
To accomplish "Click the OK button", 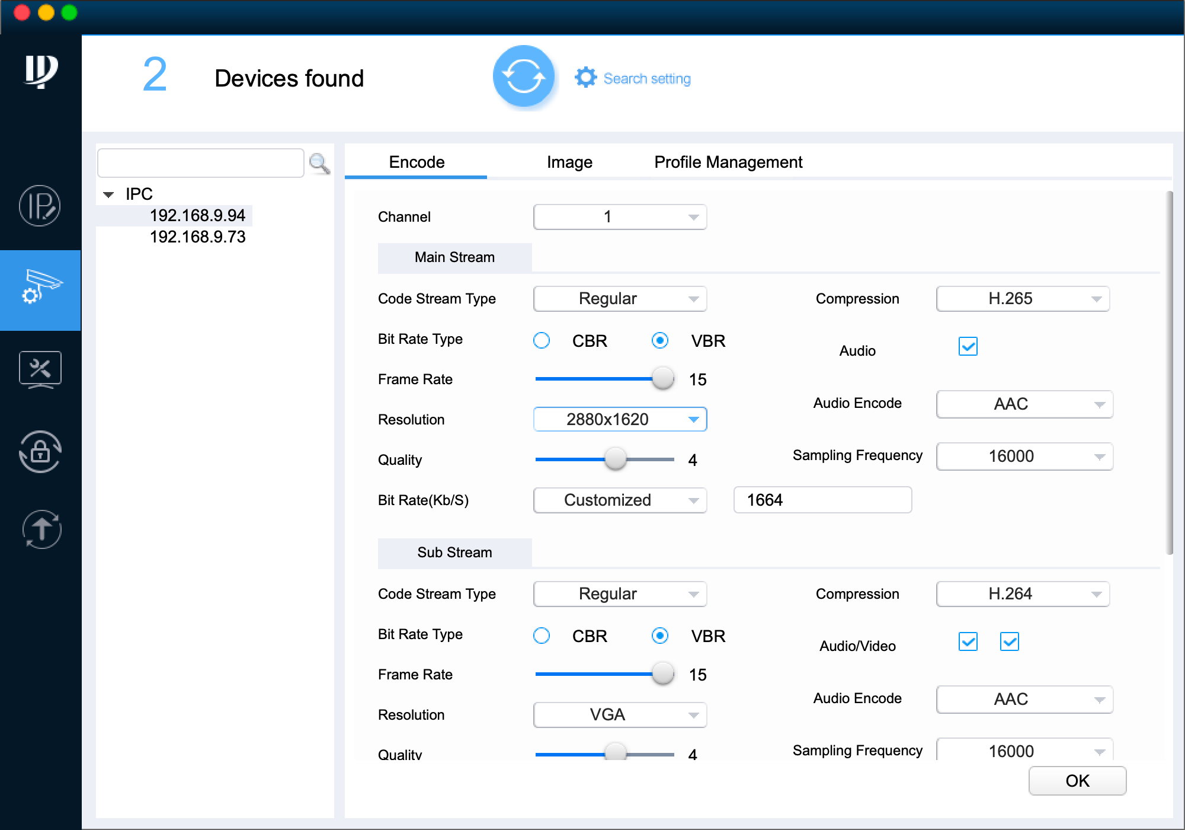I will pyautogui.click(x=1077, y=781).
